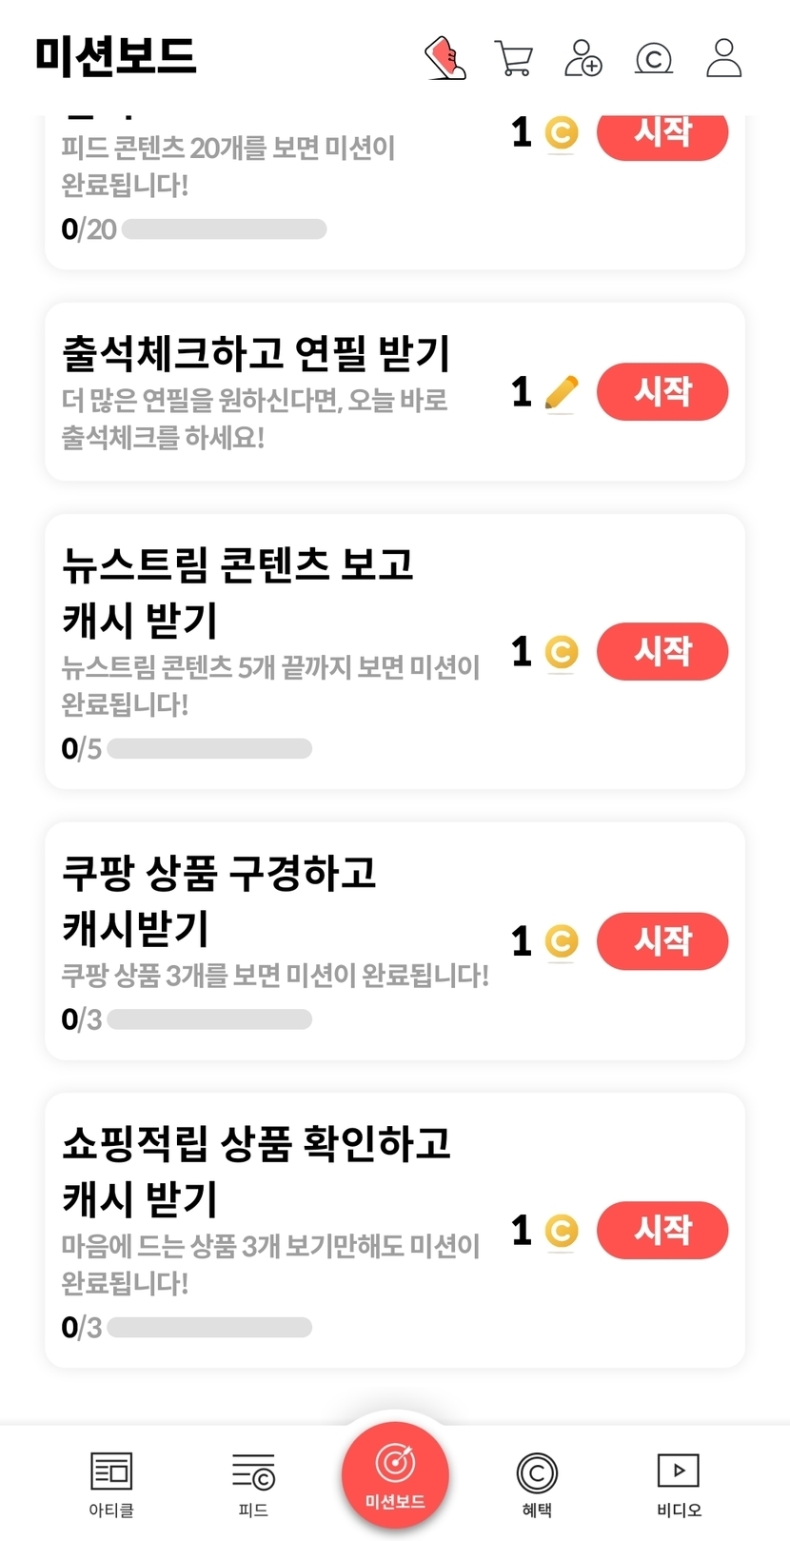Click the 0/5 뉴스트림 progress bar
Screen dimensions: 790x1541
click(209, 749)
